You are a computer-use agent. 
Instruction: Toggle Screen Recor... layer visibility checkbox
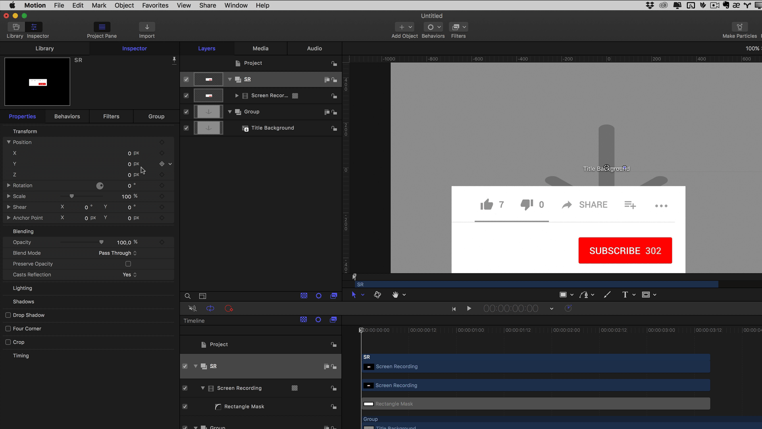coord(186,96)
